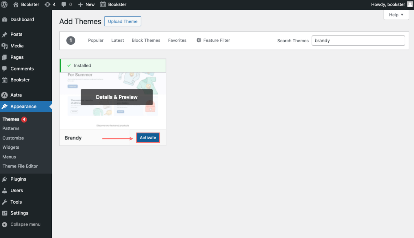The height and width of the screenshot is (238, 414).
Task: Open the updates icon showing 4
Action: (47, 4)
